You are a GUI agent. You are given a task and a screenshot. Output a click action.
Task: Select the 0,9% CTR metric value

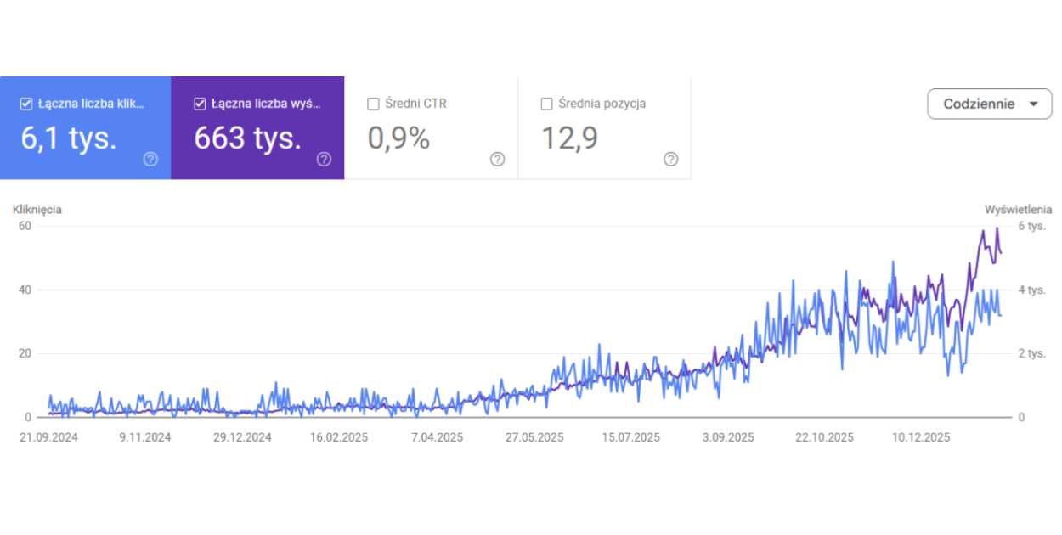pyautogui.click(x=398, y=138)
